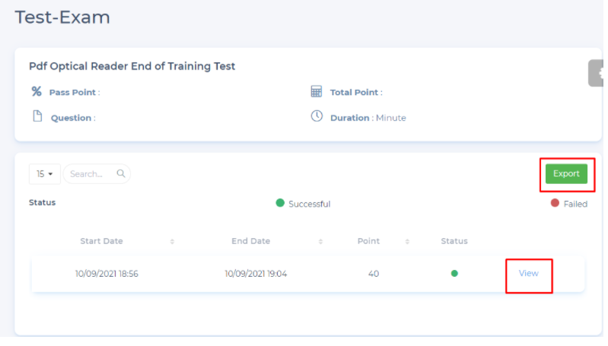Click the clock icon beside Duration
Viewport: 608px width, 346px height.
317,116
